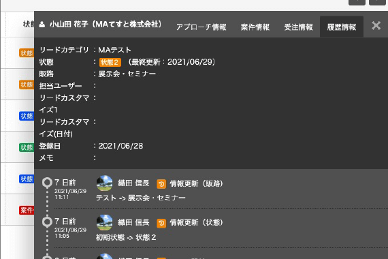Click 織田 信長 avatar in the 状態 update entry
388x259 pixels.
104,222
